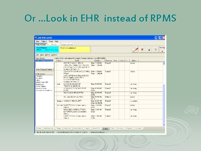Select Quick Orders in Write Orders list

pyautogui.click(x=41, y=86)
